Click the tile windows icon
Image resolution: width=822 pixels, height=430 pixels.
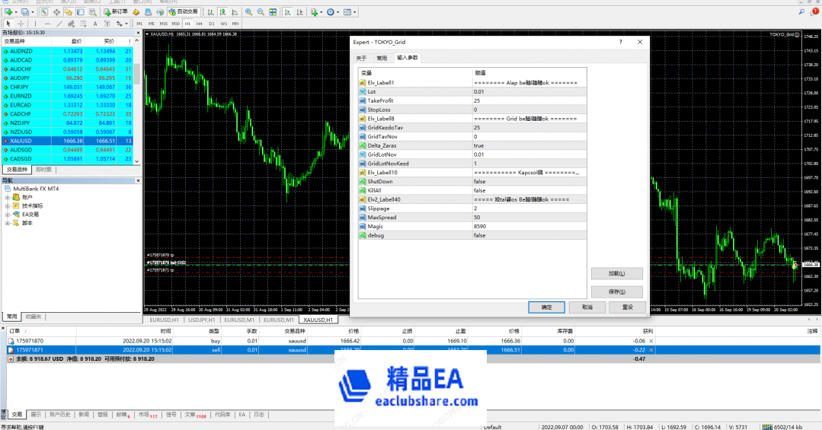(273, 11)
